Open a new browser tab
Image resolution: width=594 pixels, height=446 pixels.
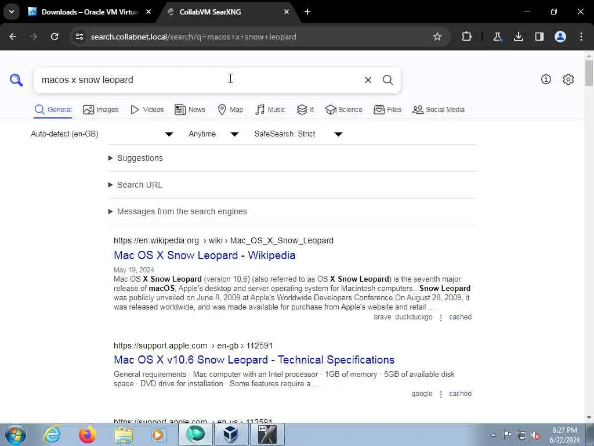coord(307,12)
